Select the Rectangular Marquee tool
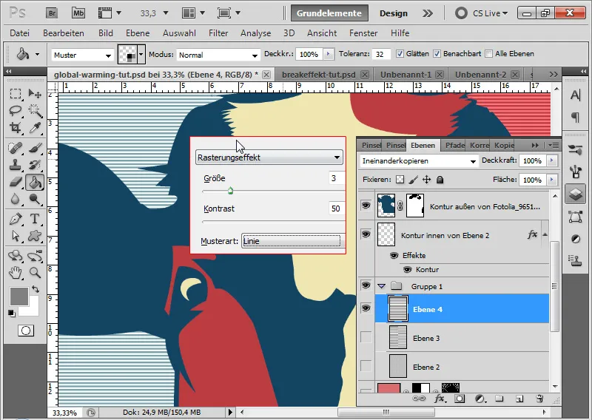This screenshot has height=420, width=592. [x=15, y=93]
